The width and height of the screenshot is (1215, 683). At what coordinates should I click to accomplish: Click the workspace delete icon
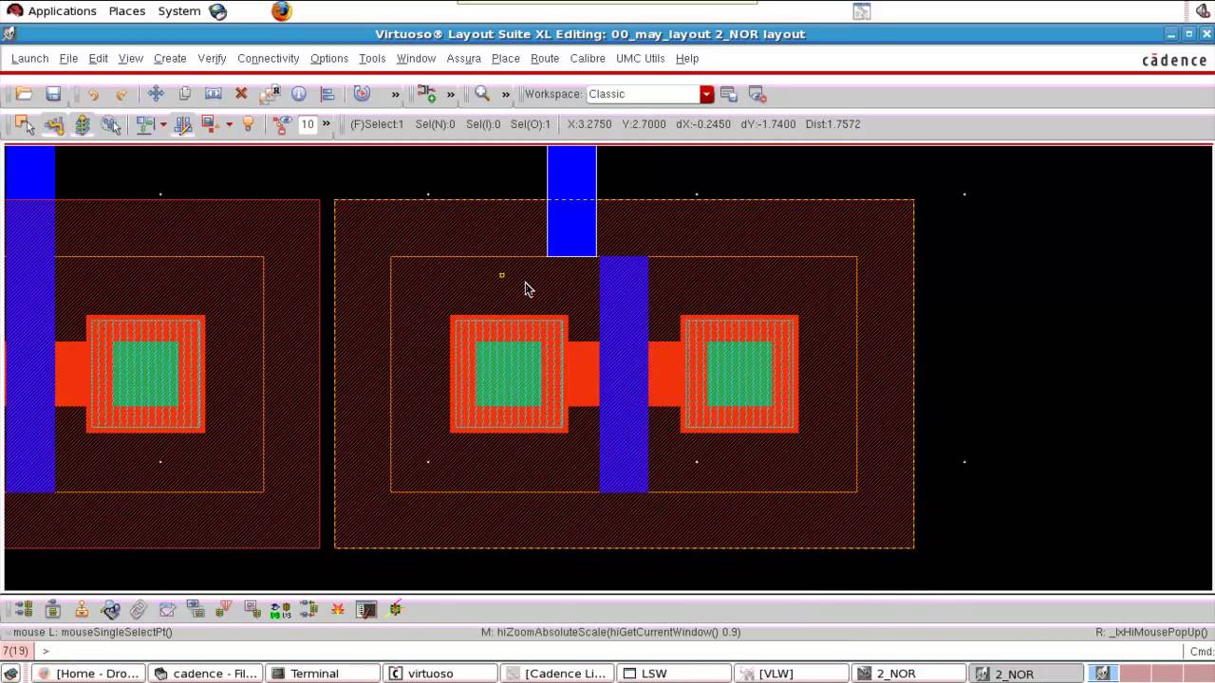[757, 94]
